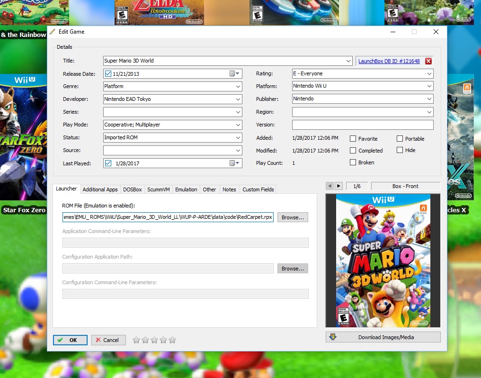Check the Completed checkbox
The height and width of the screenshot is (378, 481).
[353, 151]
